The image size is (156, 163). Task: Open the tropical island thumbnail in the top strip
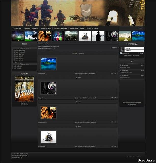click(x=138, y=36)
